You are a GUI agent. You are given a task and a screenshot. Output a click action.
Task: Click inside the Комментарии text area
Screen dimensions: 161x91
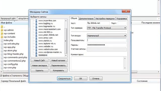coord(97,63)
